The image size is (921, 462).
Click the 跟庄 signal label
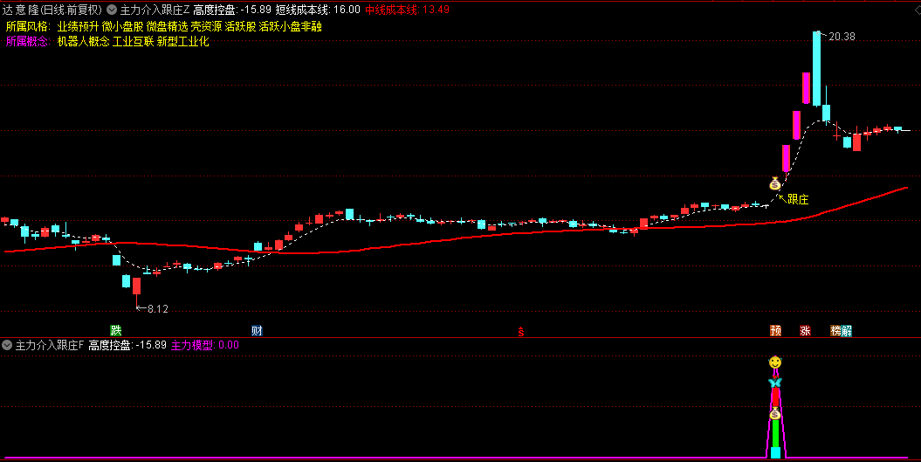[798, 199]
